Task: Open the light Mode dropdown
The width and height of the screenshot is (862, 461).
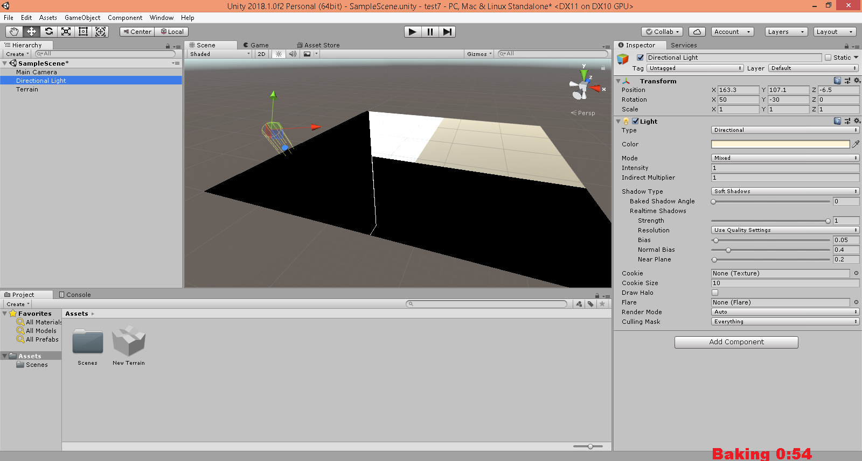Action: coord(785,158)
